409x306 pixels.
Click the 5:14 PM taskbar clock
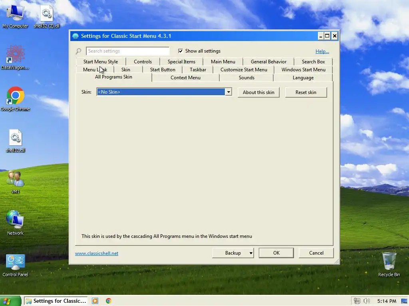click(387, 301)
